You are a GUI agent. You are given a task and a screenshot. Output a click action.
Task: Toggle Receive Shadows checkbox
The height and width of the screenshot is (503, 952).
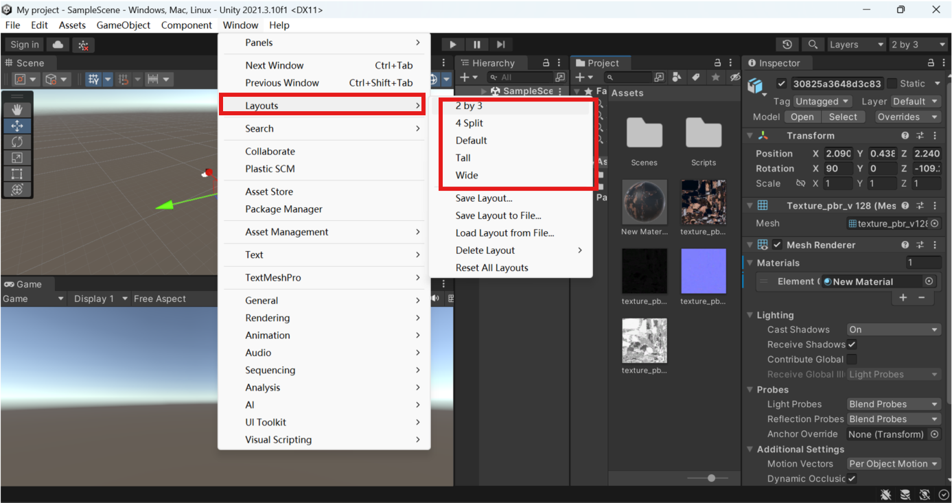click(x=852, y=344)
